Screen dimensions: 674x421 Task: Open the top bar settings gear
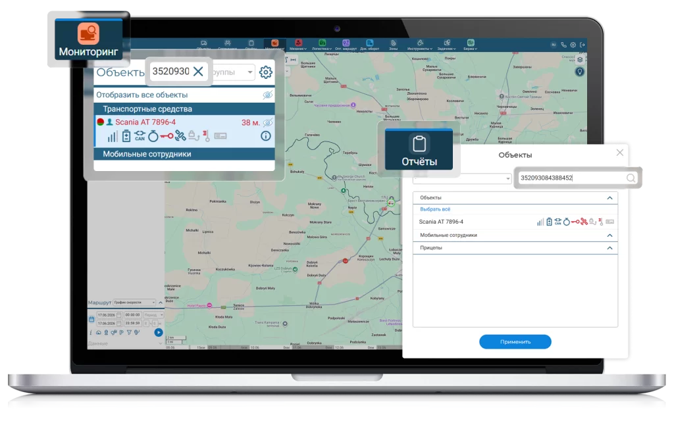click(x=573, y=45)
